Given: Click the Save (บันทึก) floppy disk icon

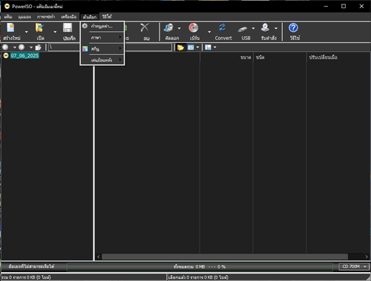Looking at the screenshot, I should [68, 27].
